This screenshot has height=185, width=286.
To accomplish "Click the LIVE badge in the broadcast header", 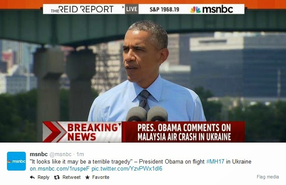I will (132, 9).
